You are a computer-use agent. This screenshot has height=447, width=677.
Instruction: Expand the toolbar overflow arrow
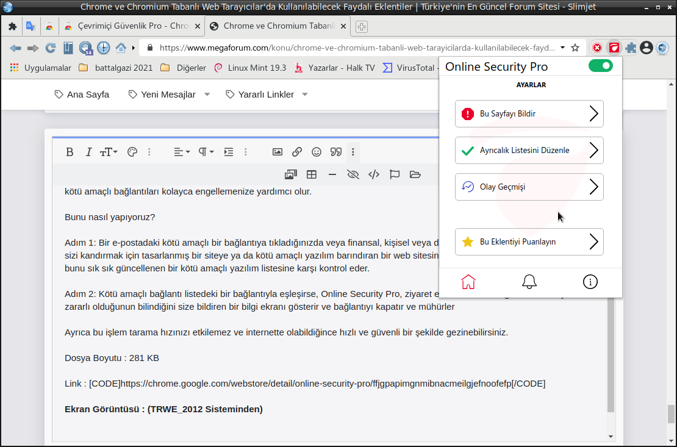pyautogui.click(x=134, y=48)
